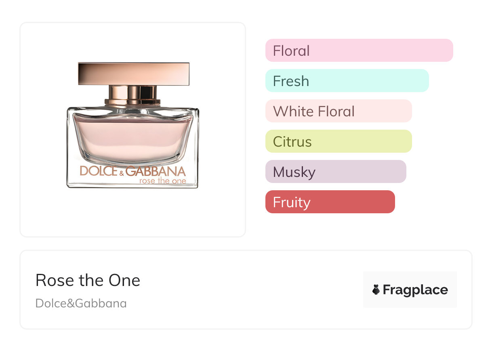Click the red Fruity accord bar
This screenshot has height=349, width=492.
point(330,202)
